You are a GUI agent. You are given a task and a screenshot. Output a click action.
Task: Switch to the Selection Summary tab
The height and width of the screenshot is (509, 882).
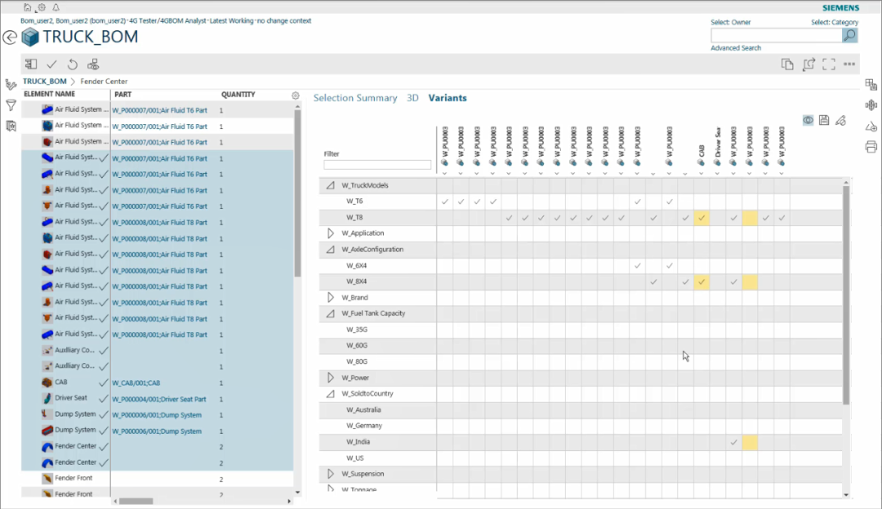point(355,98)
